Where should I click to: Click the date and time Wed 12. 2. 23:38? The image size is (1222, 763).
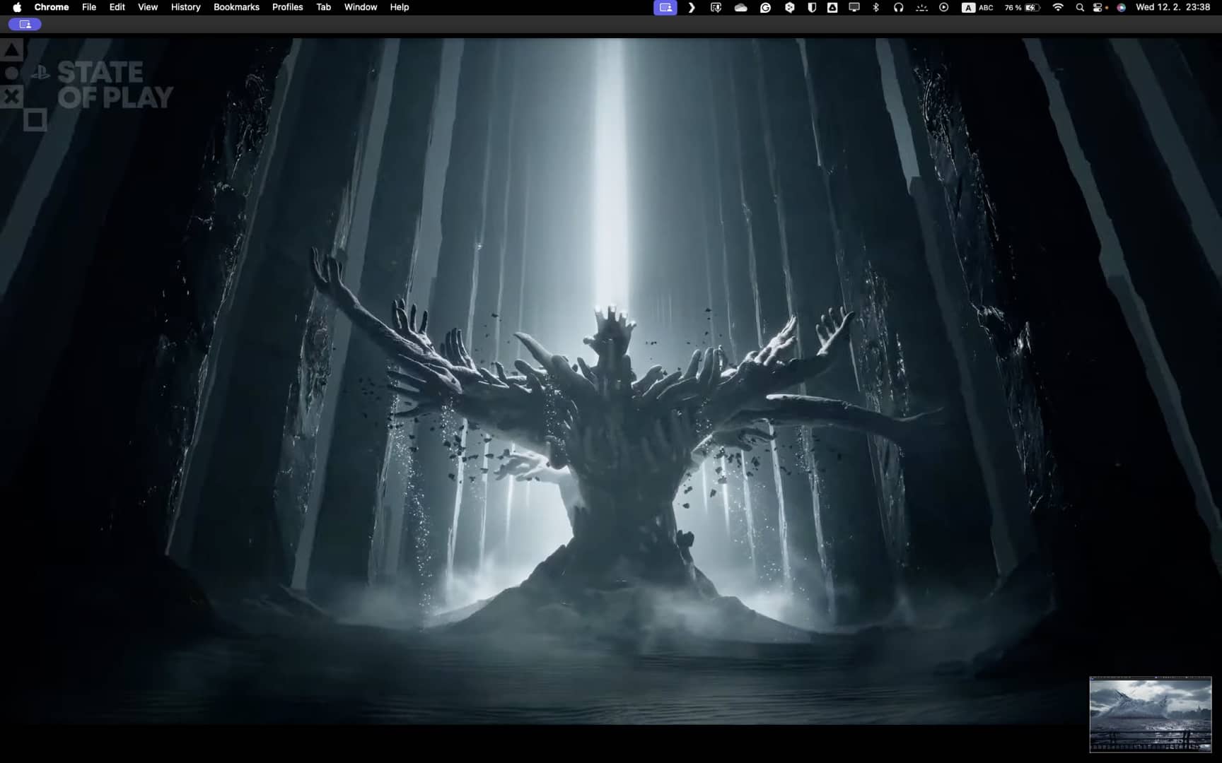[1172, 7]
